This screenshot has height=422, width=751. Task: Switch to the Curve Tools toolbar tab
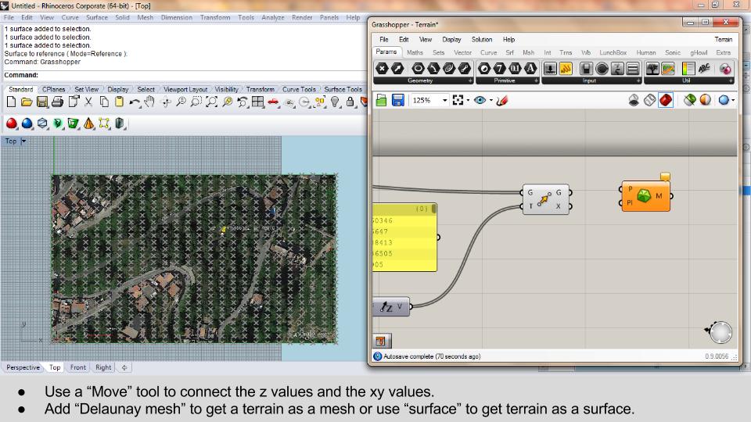coord(299,89)
